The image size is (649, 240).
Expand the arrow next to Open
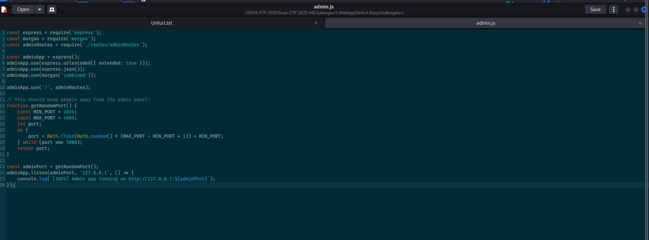pos(40,9)
